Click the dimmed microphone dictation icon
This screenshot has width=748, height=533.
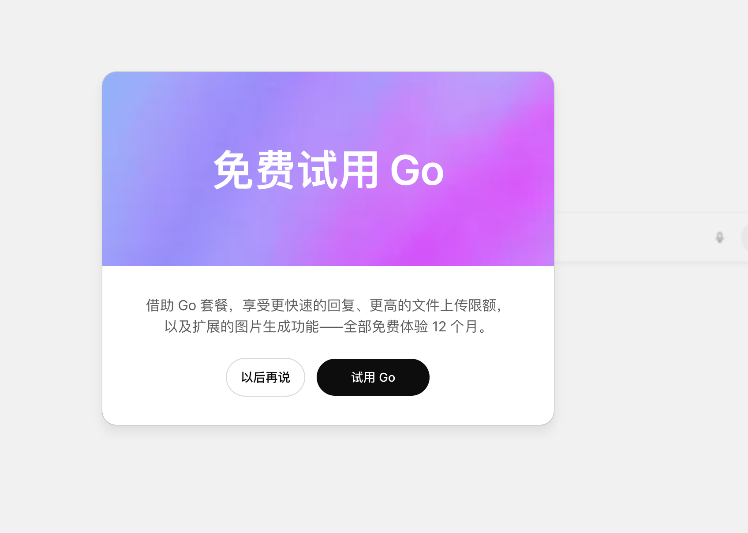click(x=719, y=237)
